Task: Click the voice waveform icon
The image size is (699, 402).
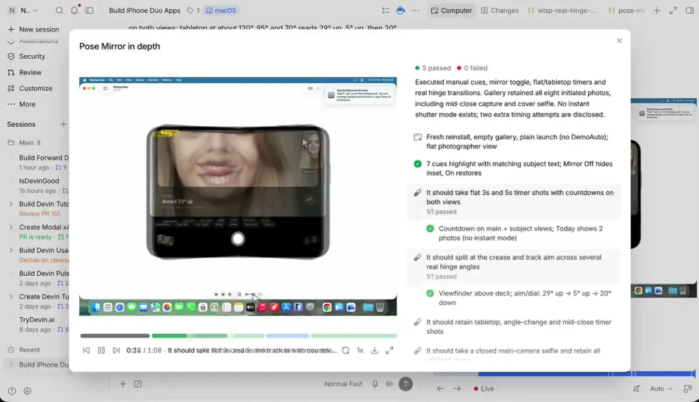Action: 389,384
